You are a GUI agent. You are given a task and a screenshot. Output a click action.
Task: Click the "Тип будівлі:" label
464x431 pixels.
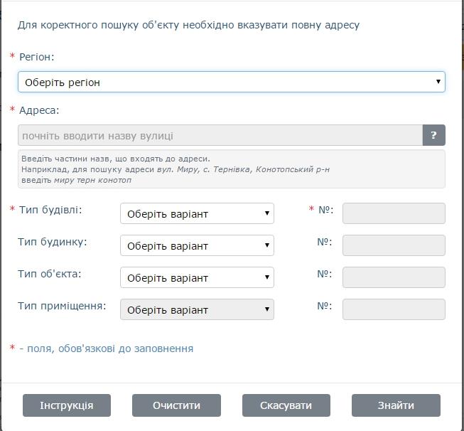coord(50,210)
